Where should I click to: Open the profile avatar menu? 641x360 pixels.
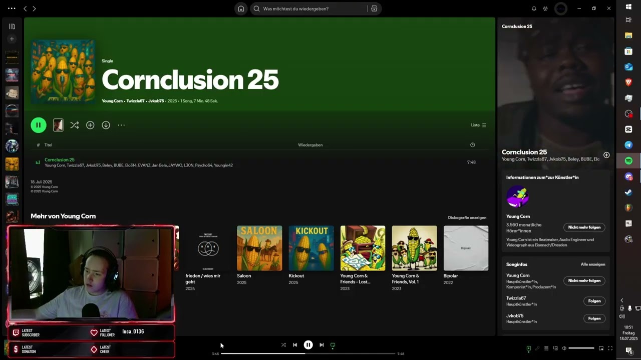coord(561,8)
